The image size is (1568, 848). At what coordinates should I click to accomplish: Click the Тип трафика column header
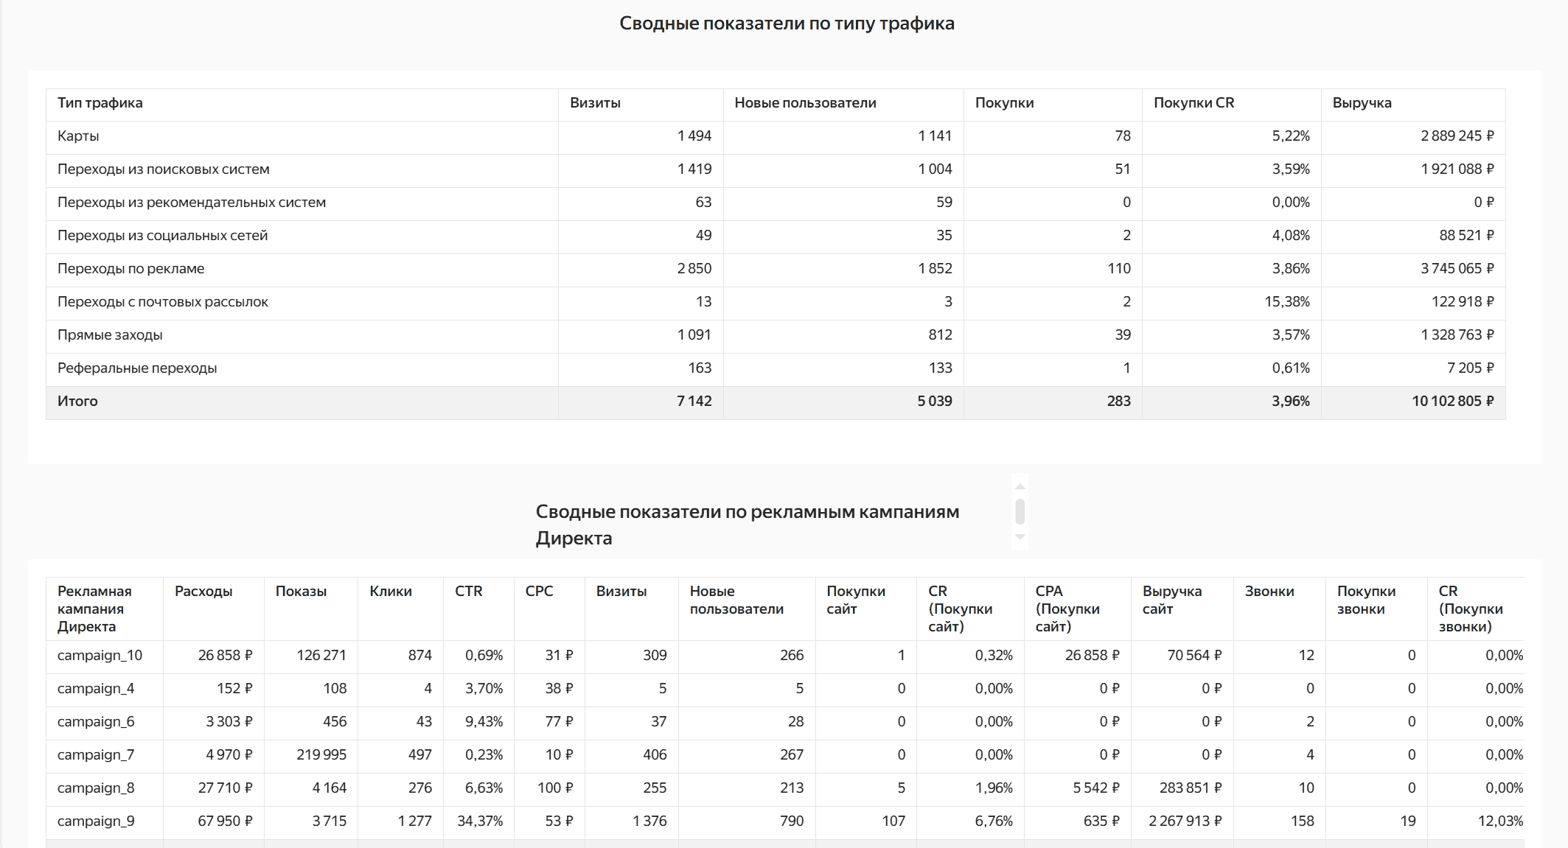pos(100,103)
